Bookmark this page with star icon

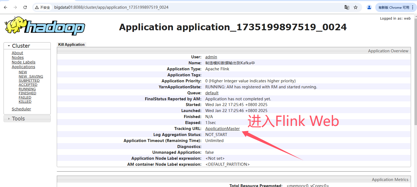tap(356, 7)
